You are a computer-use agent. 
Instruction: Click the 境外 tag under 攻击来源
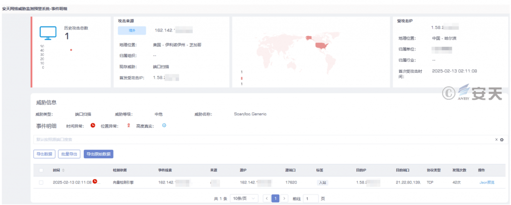tap(132, 30)
